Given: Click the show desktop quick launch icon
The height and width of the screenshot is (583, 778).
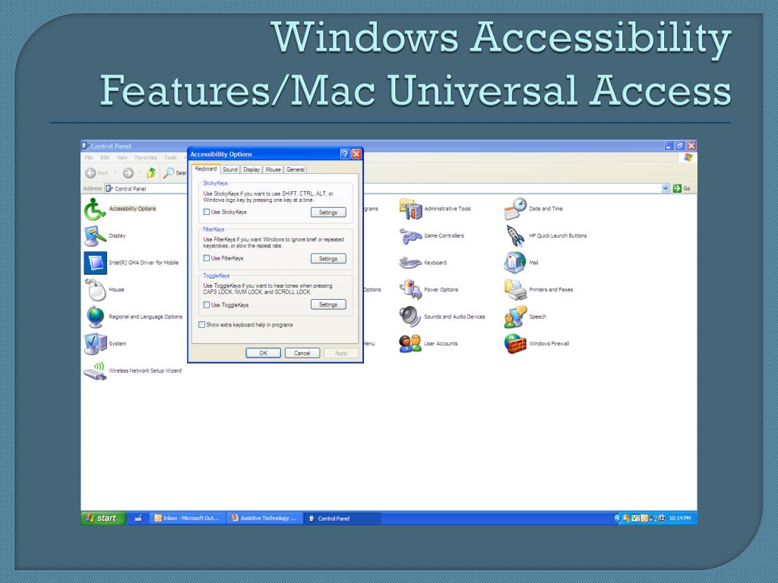Looking at the screenshot, I should [x=138, y=518].
